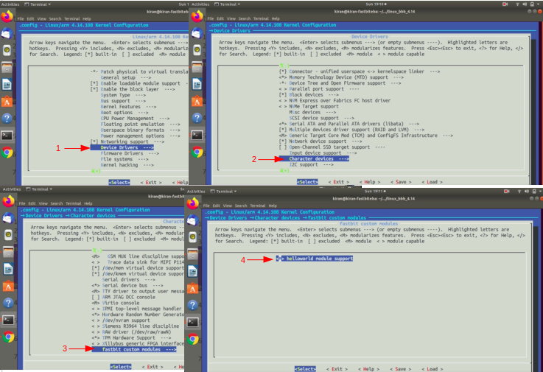Screen dimensions: 543x372
Task: Click the Terminal dock icon beside the fastbit custom modules window
Action: click(193, 322)
